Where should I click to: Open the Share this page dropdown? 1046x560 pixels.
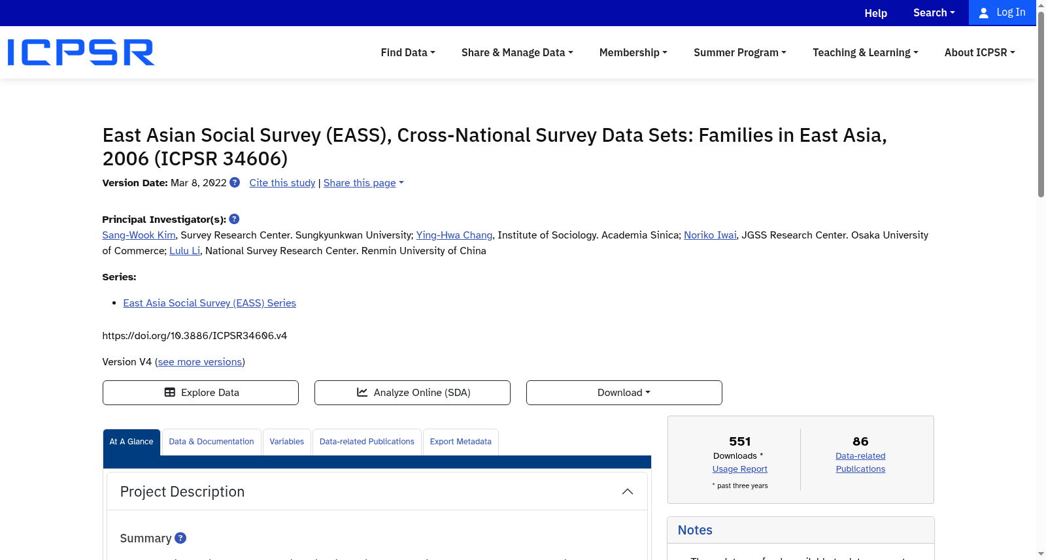[x=363, y=183]
